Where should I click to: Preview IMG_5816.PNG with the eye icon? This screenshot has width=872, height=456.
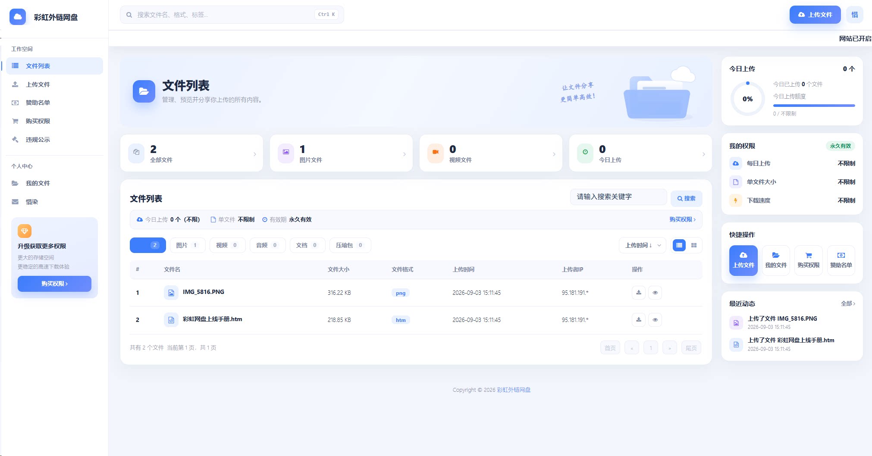click(x=655, y=293)
